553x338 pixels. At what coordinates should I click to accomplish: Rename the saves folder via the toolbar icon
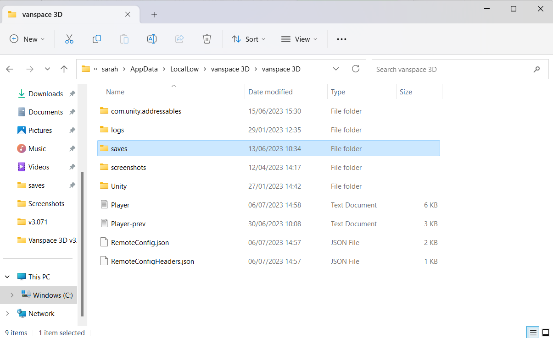click(151, 39)
